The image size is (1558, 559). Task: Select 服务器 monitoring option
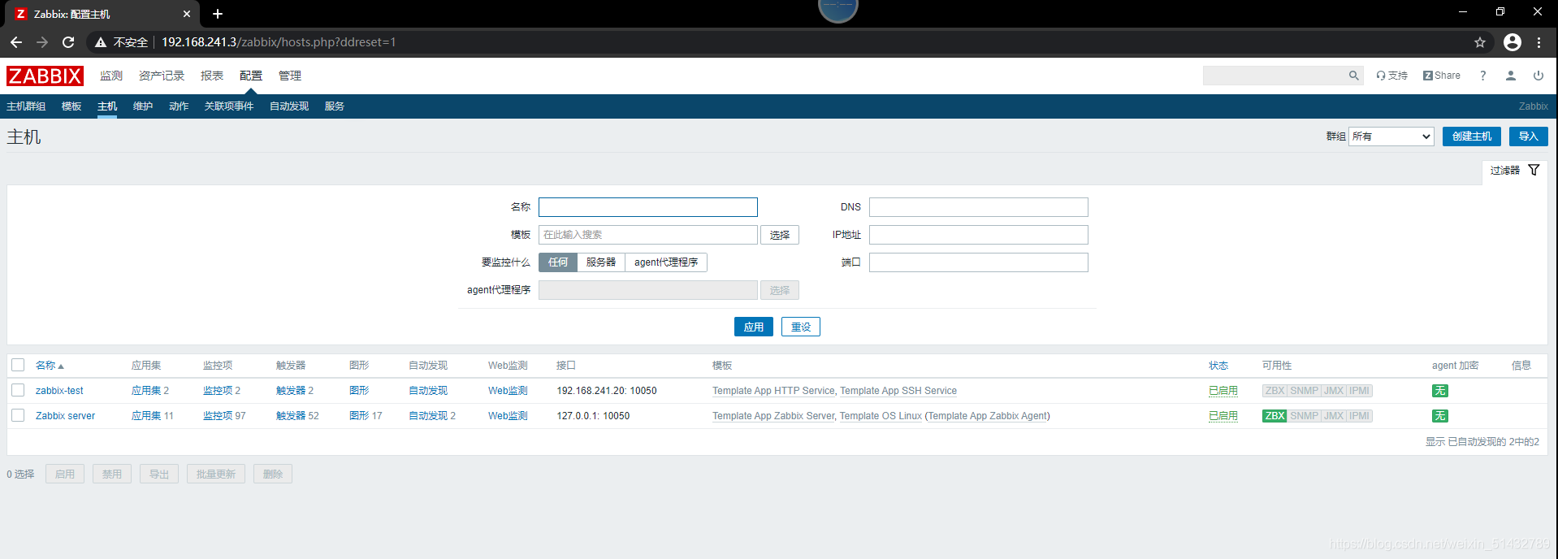tap(601, 262)
